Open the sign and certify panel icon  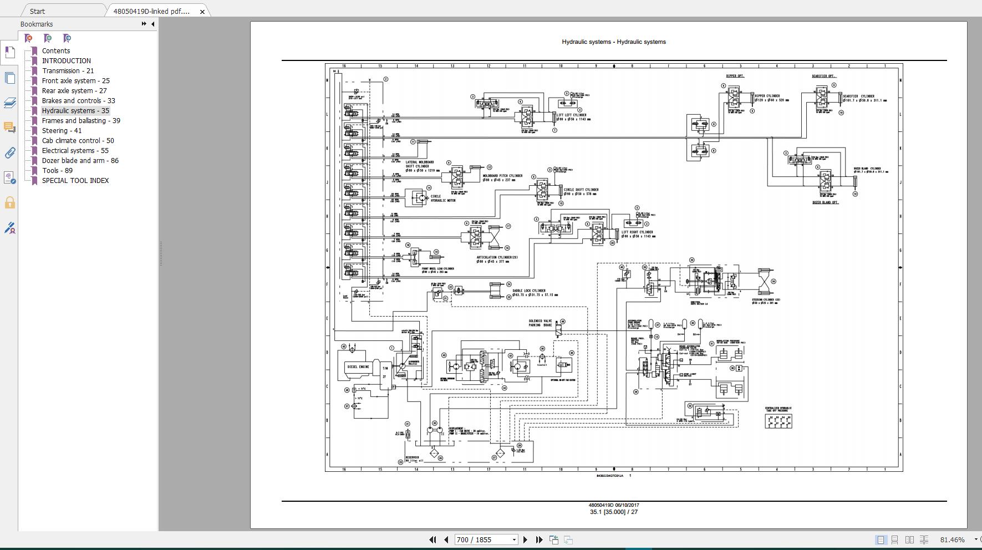(9, 228)
